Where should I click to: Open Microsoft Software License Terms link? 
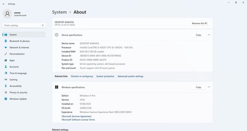(78, 120)
